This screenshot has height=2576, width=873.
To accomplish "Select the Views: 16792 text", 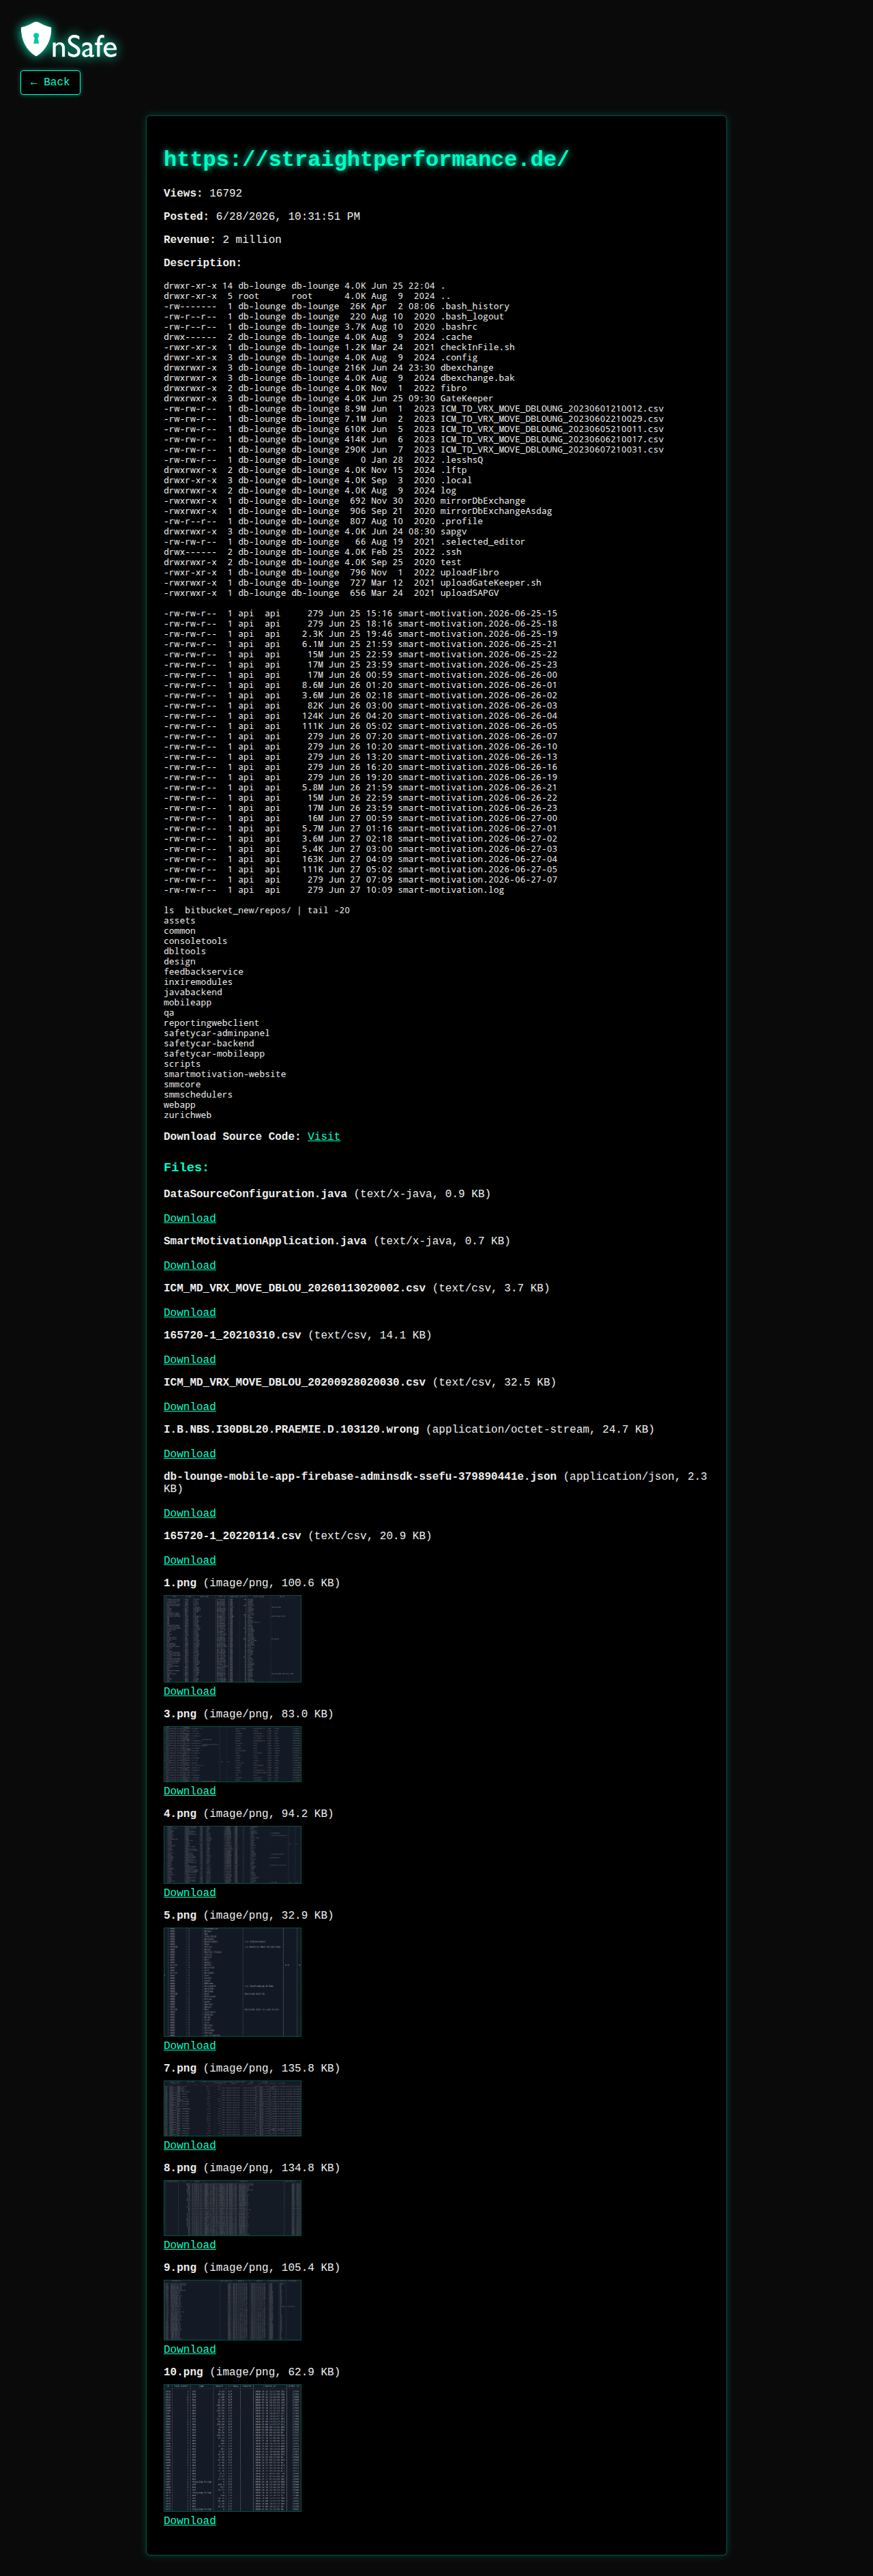I will pyautogui.click(x=203, y=193).
